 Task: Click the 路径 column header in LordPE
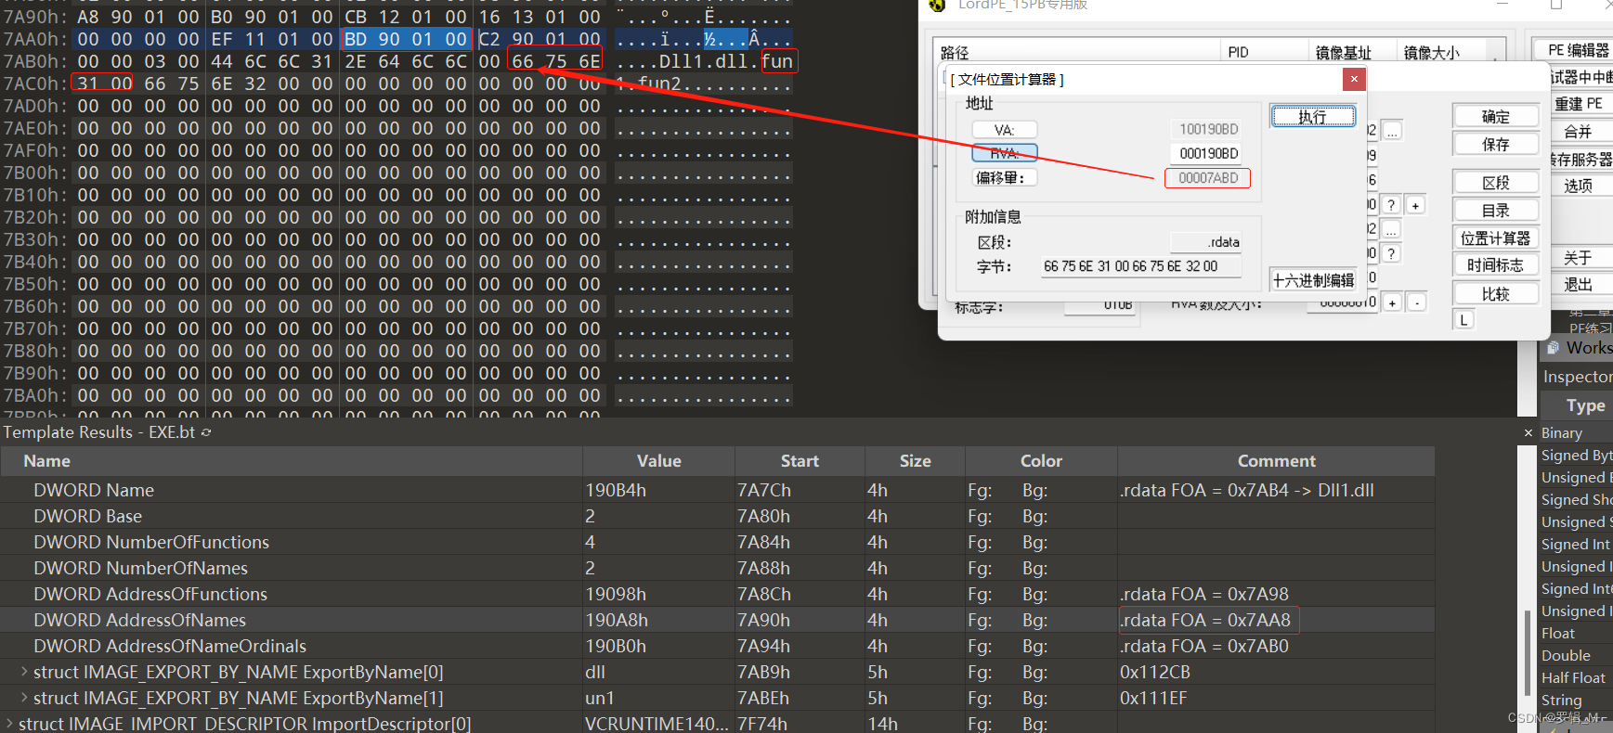tap(1077, 53)
